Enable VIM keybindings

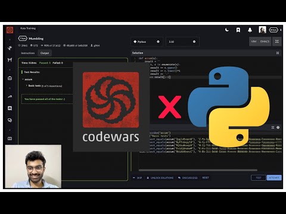point(254,42)
